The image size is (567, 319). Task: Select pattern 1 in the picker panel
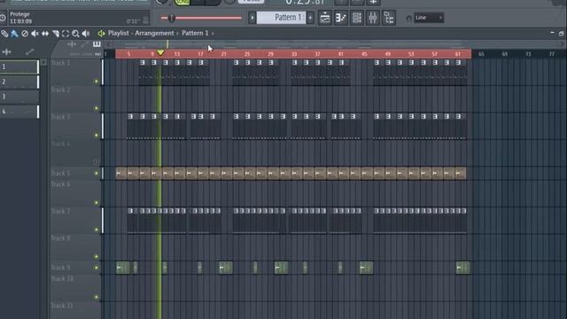pyautogui.click(x=19, y=67)
